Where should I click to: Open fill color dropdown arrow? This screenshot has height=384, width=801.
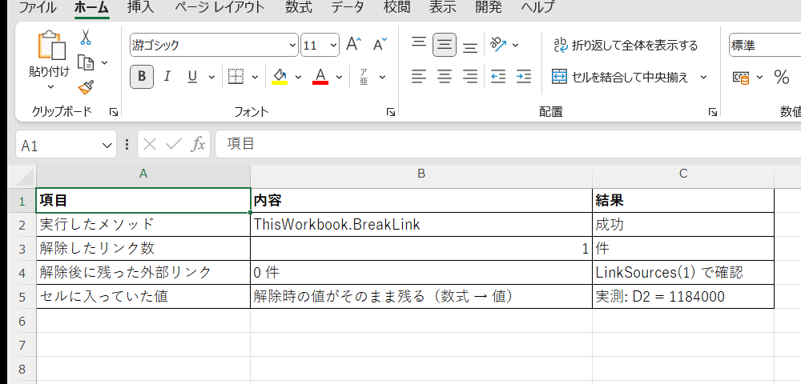tap(298, 77)
